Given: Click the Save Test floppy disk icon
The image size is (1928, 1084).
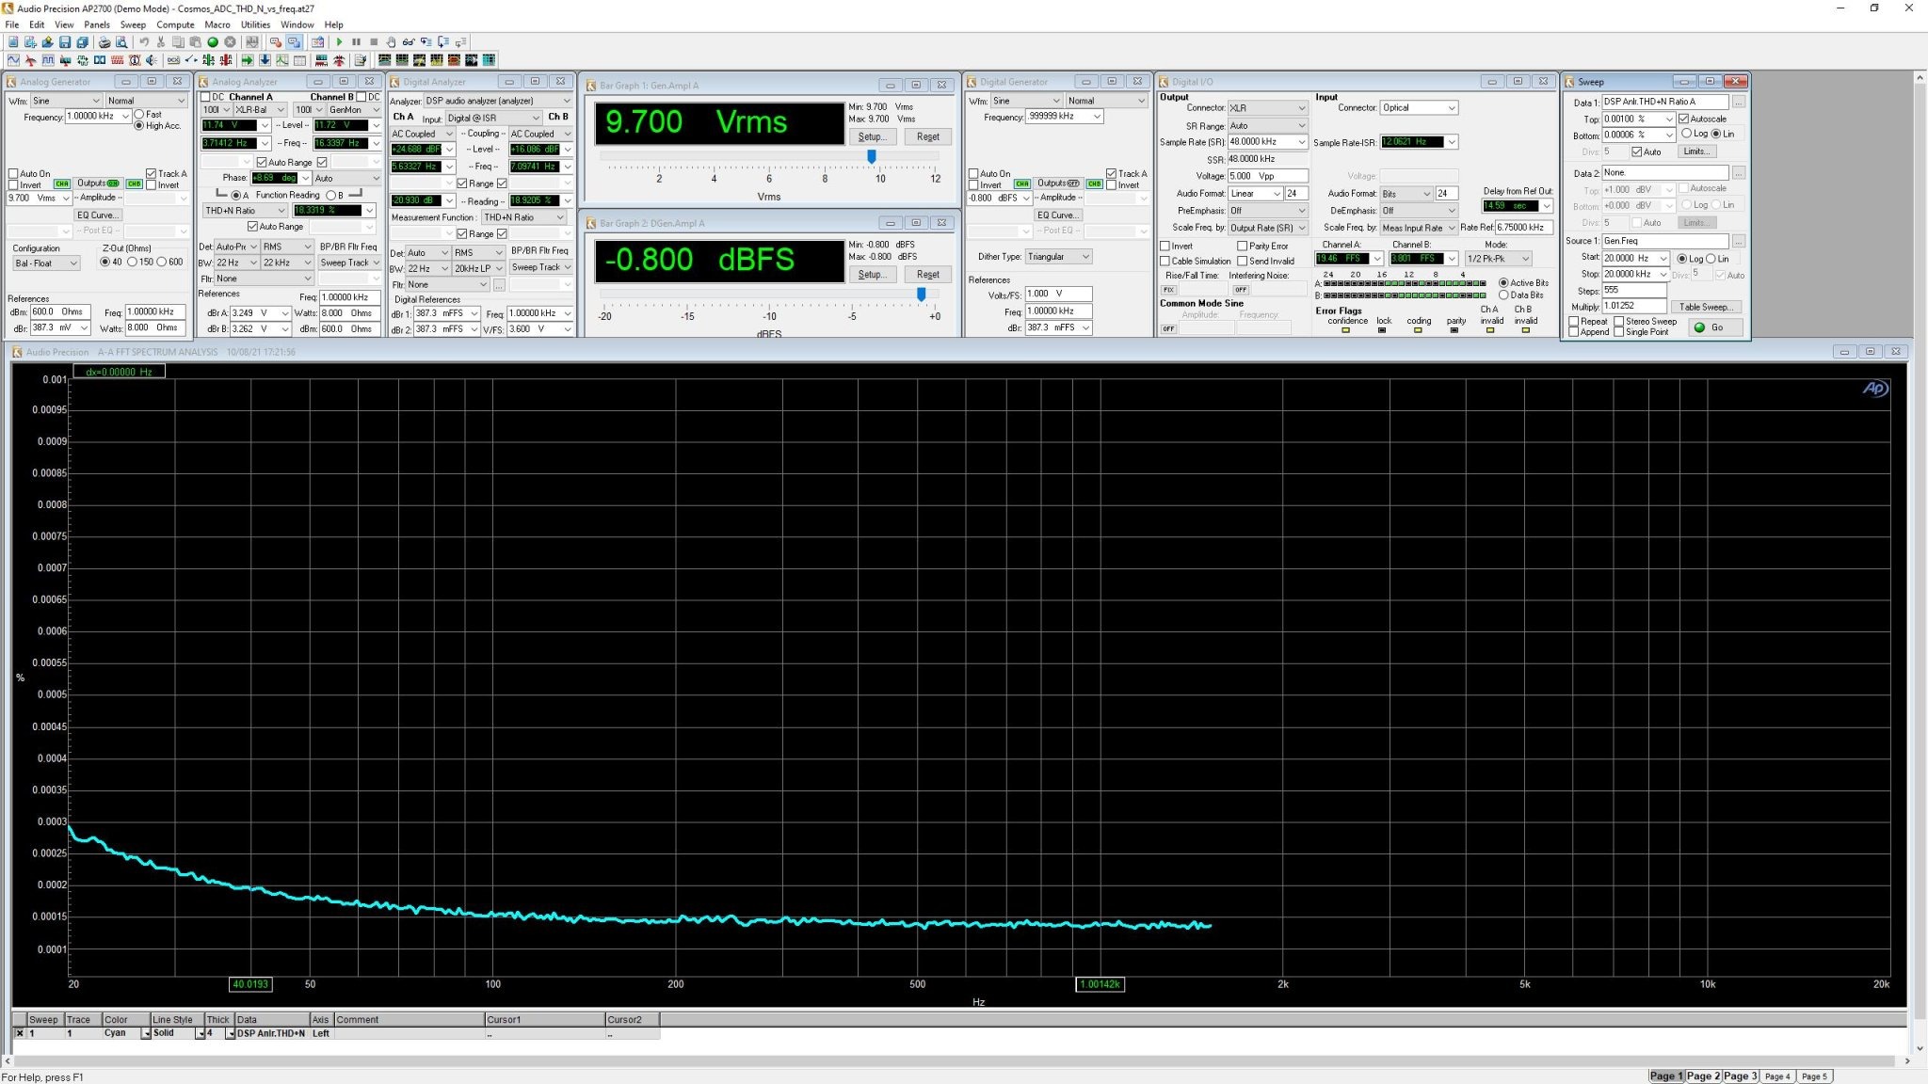Looking at the screenshot, I should click(x=65, y=41).
